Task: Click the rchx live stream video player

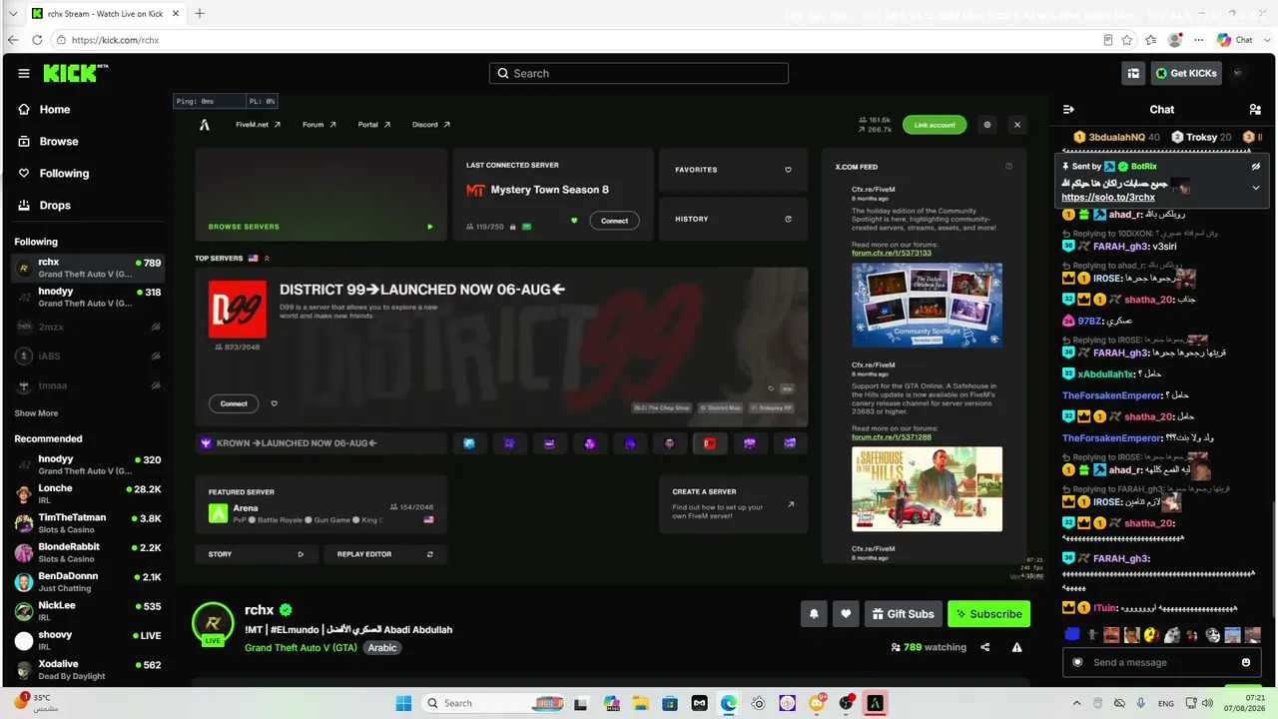Action: tap(609, 339)
